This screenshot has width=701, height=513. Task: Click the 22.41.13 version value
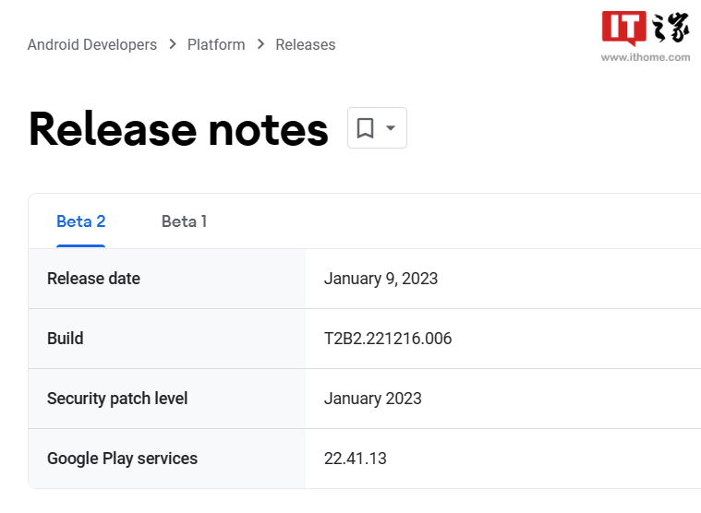coord(356,459)
